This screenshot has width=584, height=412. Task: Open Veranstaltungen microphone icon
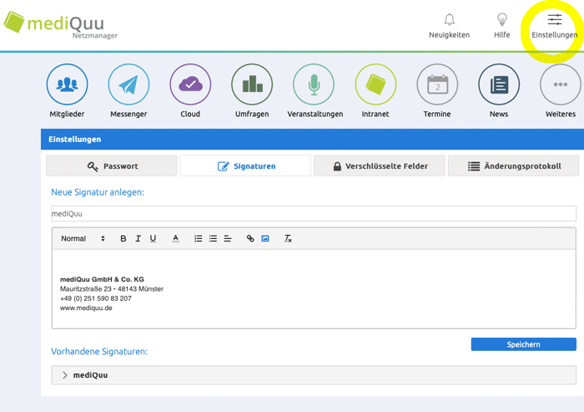(x=314, y=84)
